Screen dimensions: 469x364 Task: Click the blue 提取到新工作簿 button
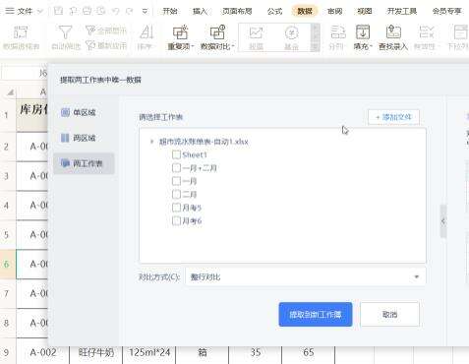(316, 315)
